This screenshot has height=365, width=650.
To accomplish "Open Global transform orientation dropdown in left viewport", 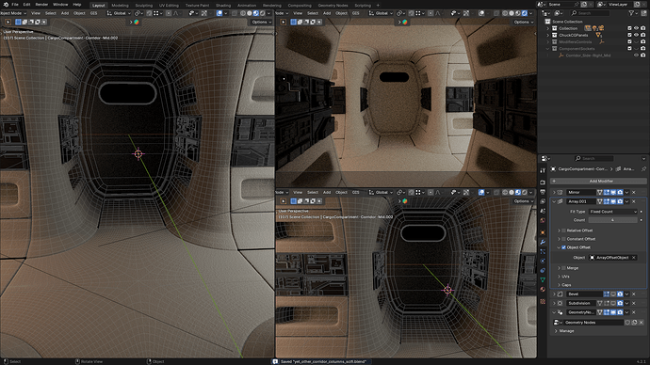I will tap(119, 13).
